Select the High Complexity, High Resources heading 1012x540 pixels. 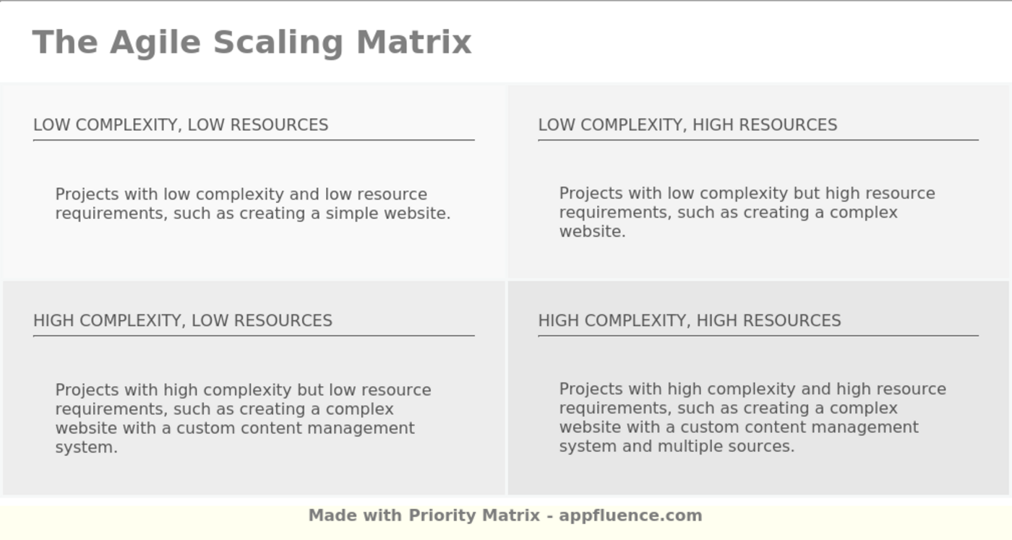(x=690, y=320)
